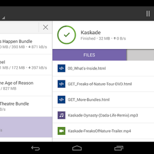Screen dimensions: 154x154
Task: Open file 00_What's-Inside.html
Action: [103, 69]
